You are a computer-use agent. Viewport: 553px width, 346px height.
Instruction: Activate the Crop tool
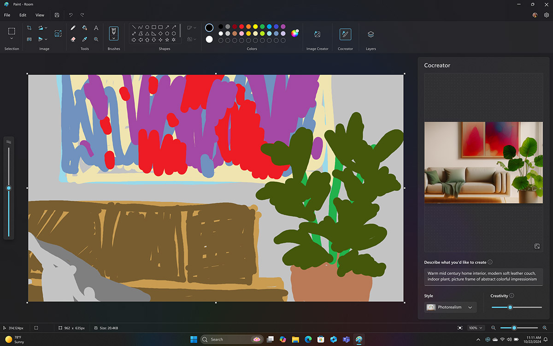29,27
